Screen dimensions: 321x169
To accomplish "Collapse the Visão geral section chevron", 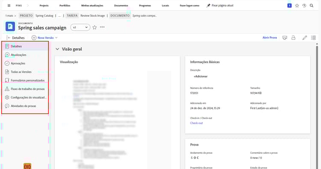I will (x=57, y=49).
